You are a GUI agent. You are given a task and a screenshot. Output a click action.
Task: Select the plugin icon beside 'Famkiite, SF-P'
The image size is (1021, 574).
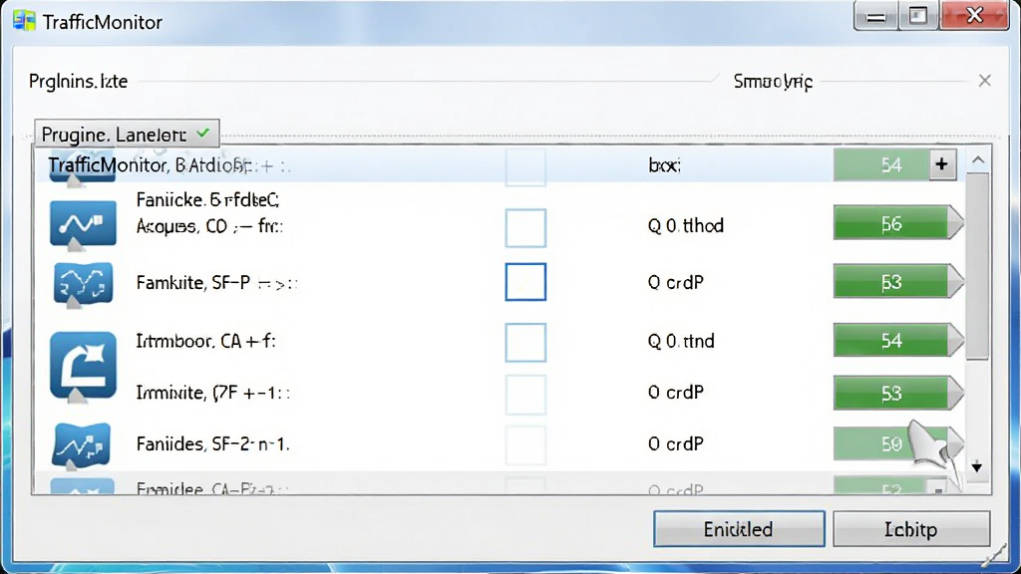click(83, 283)
